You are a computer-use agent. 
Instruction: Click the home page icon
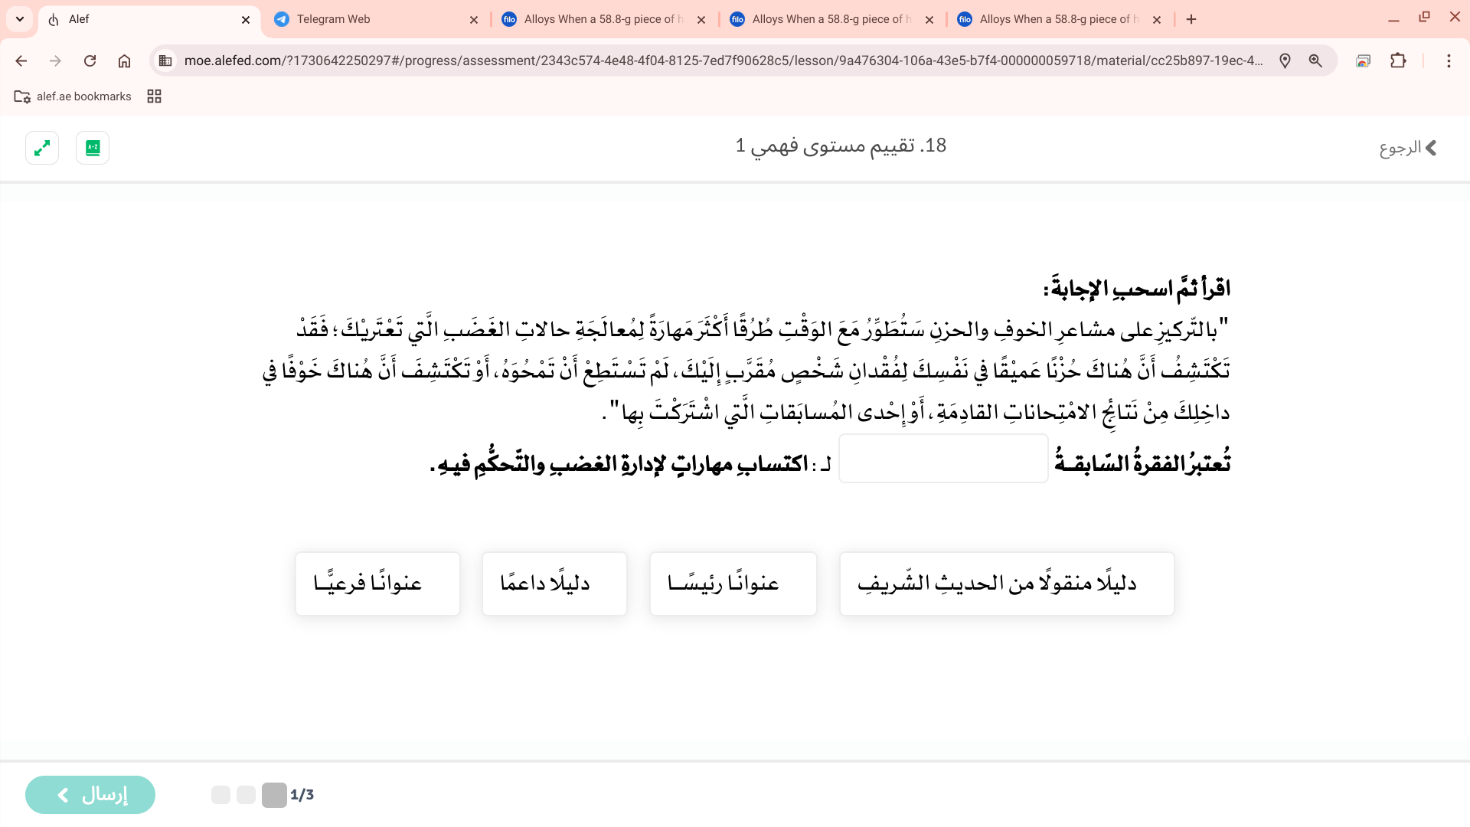tap(124, 60)
